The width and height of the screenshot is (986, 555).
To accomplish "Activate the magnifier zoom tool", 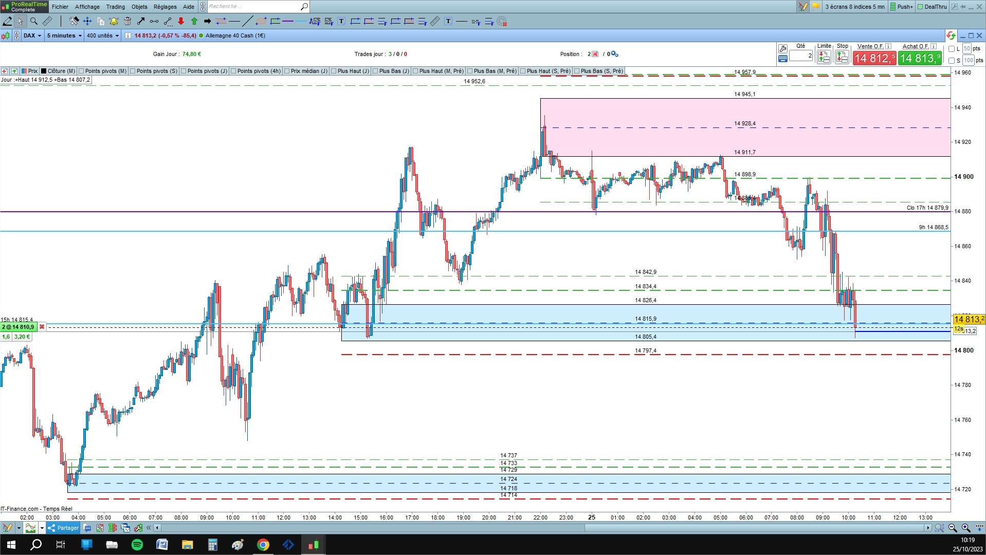I will [x=34, y=21].
